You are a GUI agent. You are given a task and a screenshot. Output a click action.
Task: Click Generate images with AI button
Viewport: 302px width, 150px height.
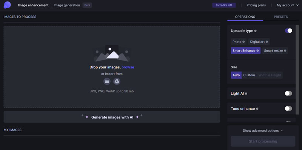point(112,117)
